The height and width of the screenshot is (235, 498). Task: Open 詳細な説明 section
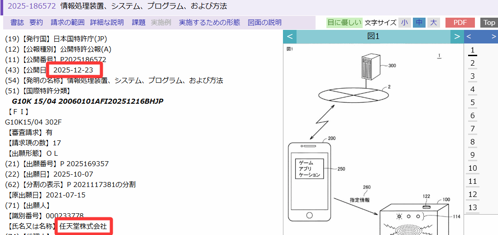coord(107,22)
